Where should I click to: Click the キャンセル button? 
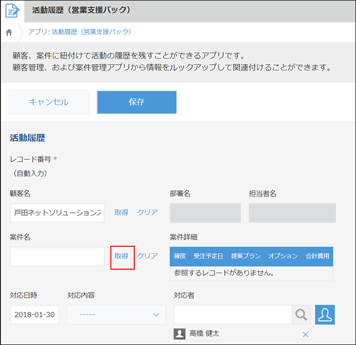pos(49,102)
